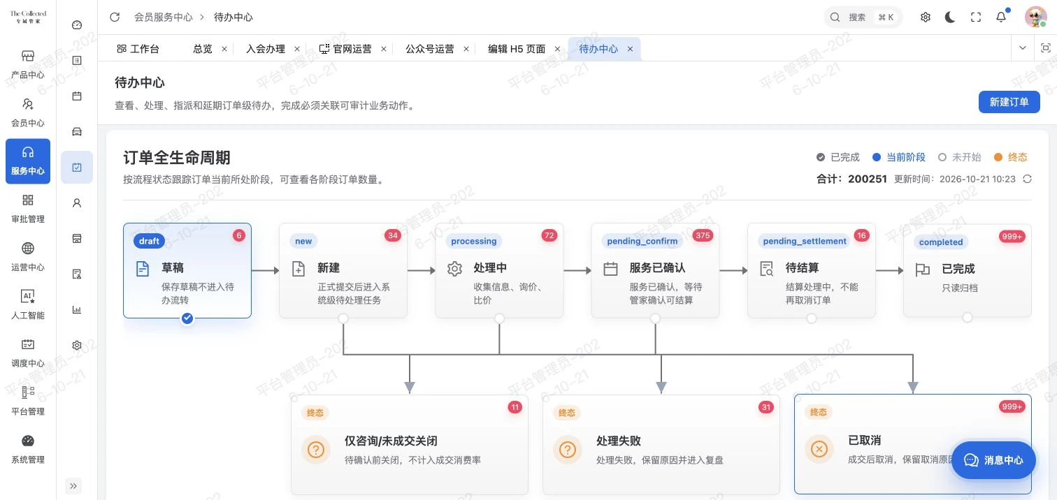Click calendar icon in secondary sidebar
This screenshot has width=1057, height=500.
point(77,96)
